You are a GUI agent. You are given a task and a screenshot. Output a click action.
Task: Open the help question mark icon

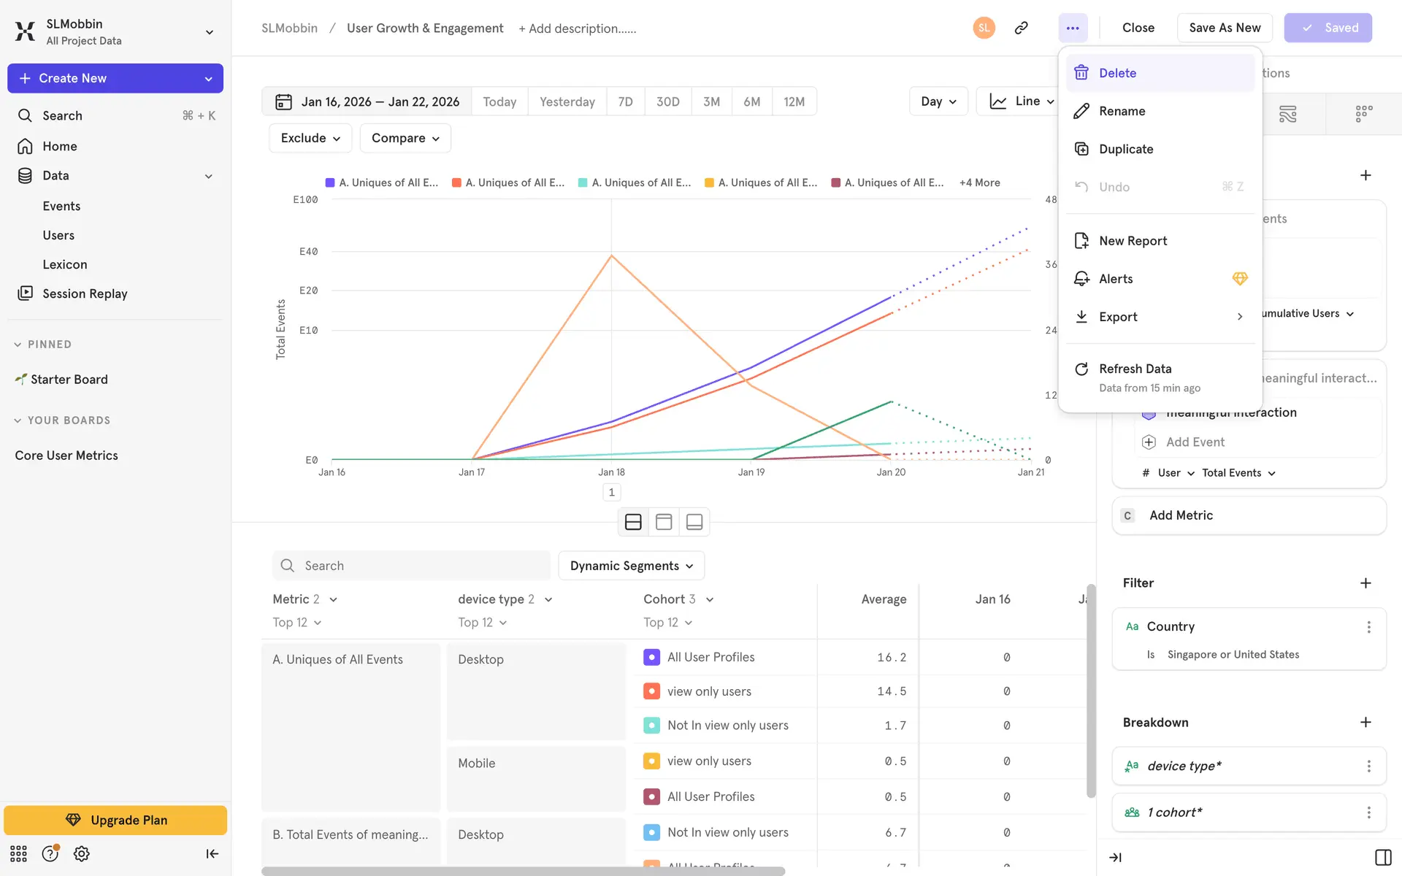click(50, 853)
